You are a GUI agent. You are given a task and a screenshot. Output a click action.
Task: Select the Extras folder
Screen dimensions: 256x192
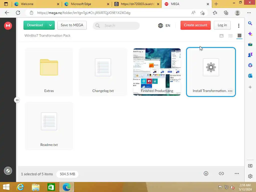tap(49, 72)
